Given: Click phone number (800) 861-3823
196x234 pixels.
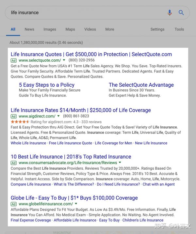Looking at the screenshot, I should 76,116.
